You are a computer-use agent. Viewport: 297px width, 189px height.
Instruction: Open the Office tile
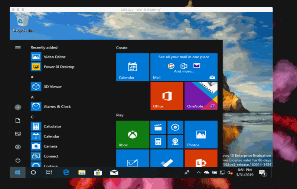167,96
